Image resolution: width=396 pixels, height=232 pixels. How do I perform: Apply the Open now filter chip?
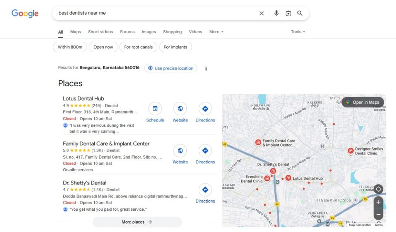point(103,47)
